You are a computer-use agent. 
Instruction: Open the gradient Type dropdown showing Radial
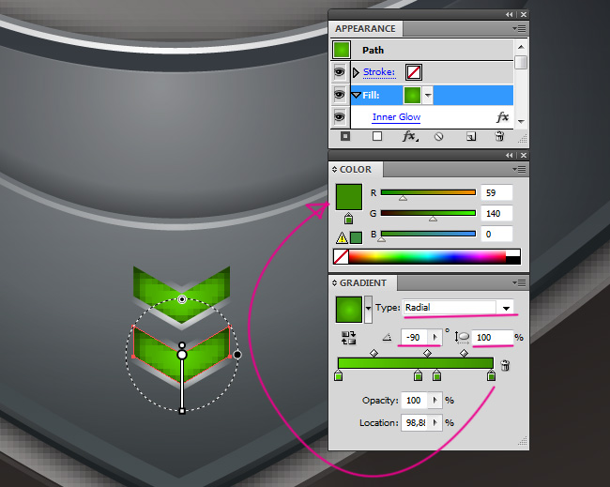point(506,308)
